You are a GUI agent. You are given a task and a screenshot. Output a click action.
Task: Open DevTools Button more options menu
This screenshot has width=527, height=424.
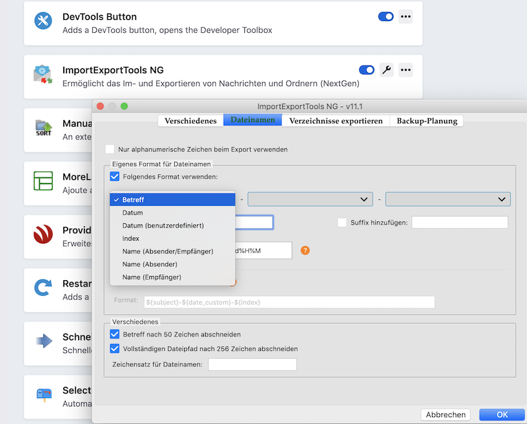point(405,17)
